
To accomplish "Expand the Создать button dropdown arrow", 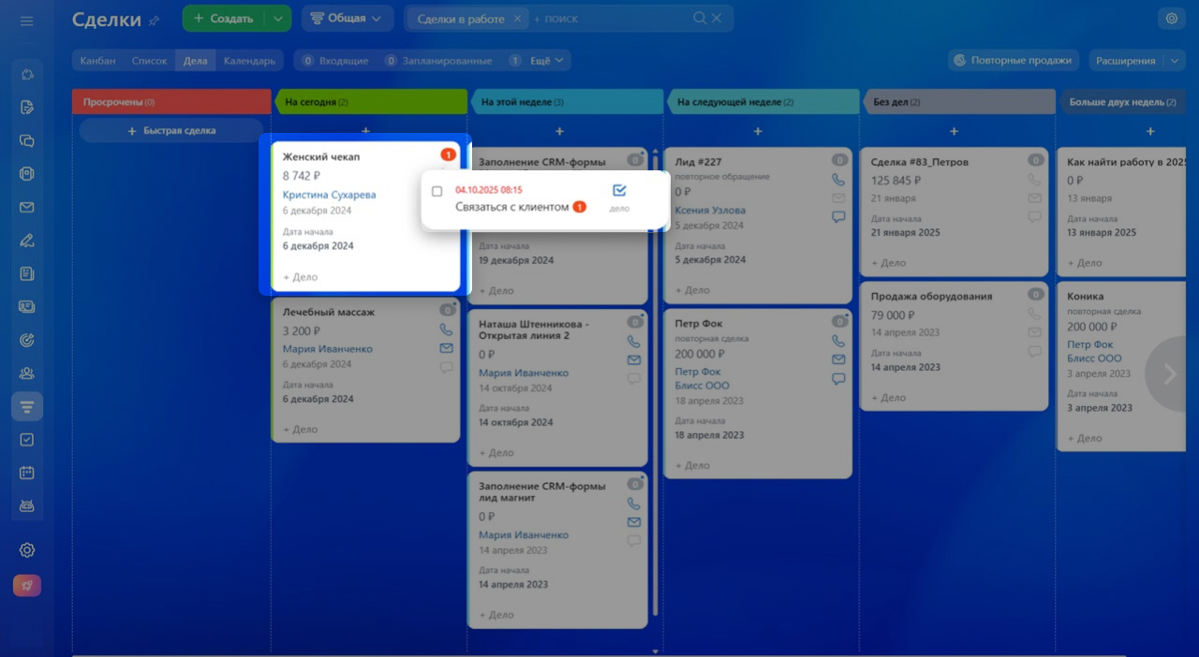I will (x=278, y=19).
